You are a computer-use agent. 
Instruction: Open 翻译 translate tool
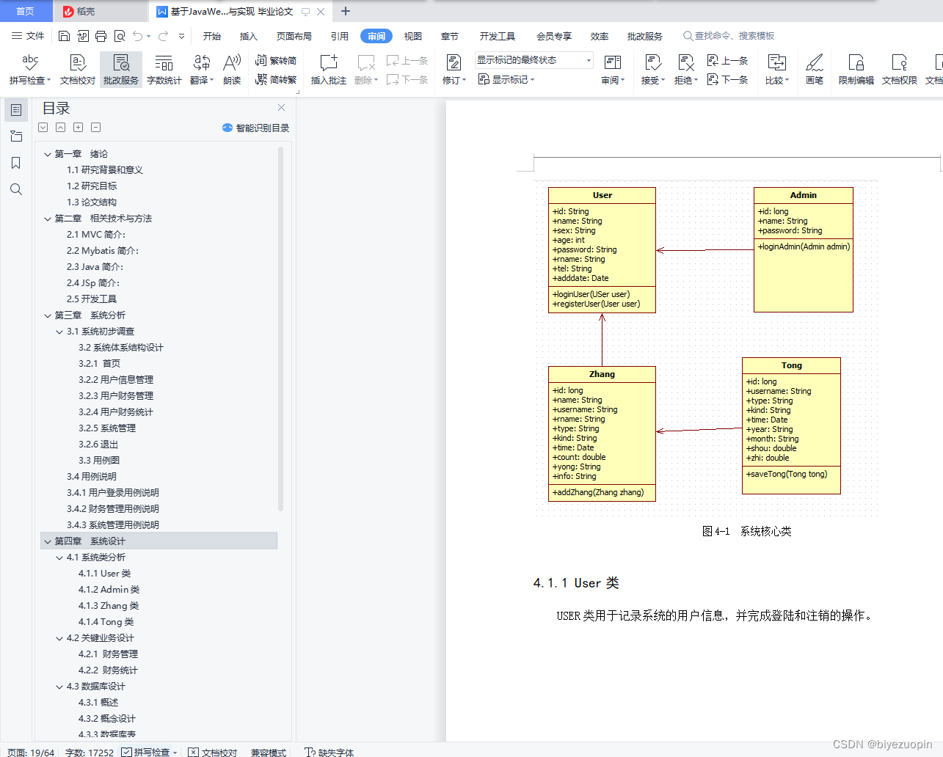pos(202,69)
